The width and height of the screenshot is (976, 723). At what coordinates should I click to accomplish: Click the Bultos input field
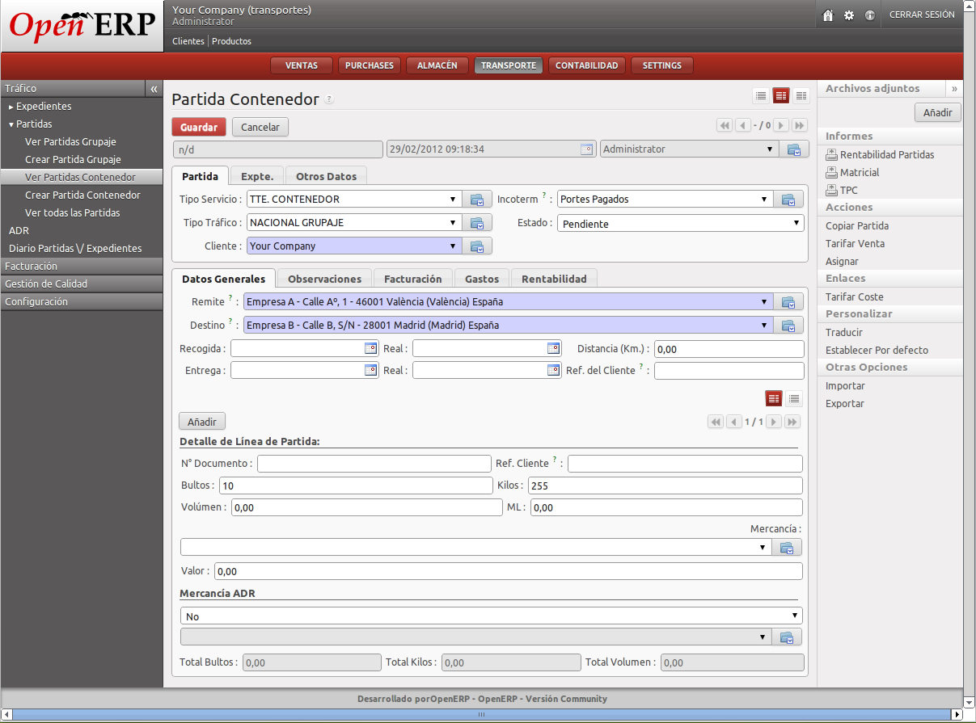click(x=356, y=486)
